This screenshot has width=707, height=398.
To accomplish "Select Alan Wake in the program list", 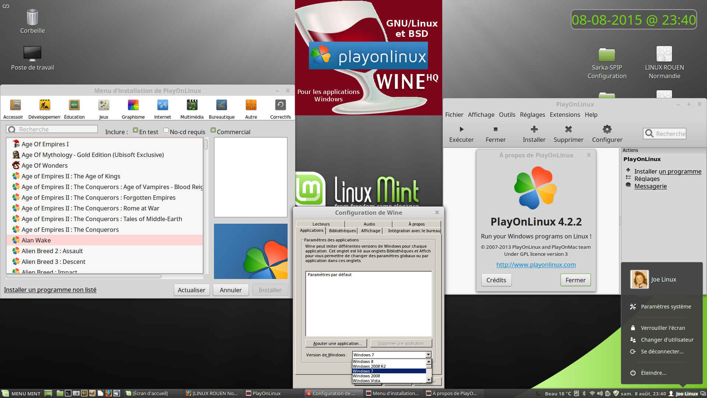I will pyautogui.click(x=105, y=240).
